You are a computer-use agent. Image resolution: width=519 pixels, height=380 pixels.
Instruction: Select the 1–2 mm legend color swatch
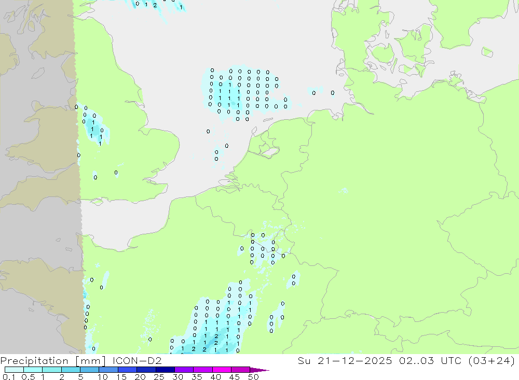point(52,370)
